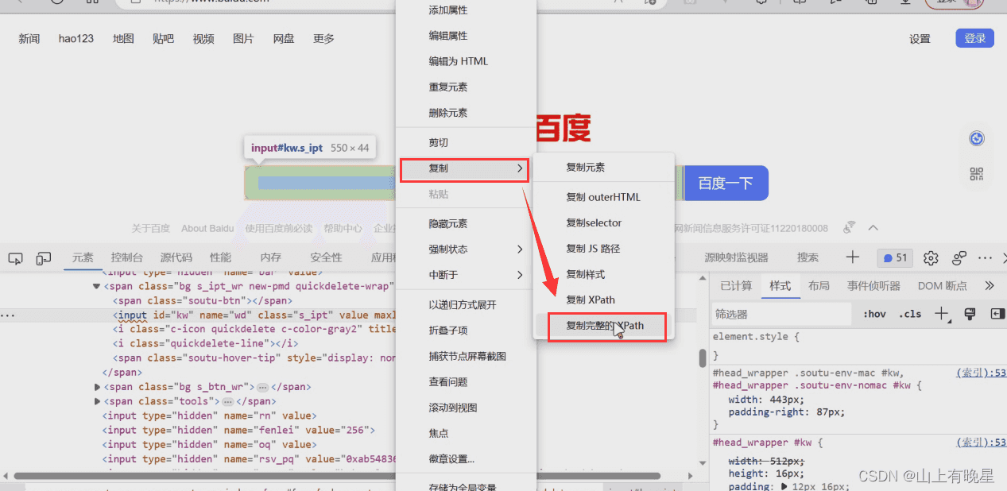Expand the padding shorthand triangle
1007x491 pixels.
785,486
